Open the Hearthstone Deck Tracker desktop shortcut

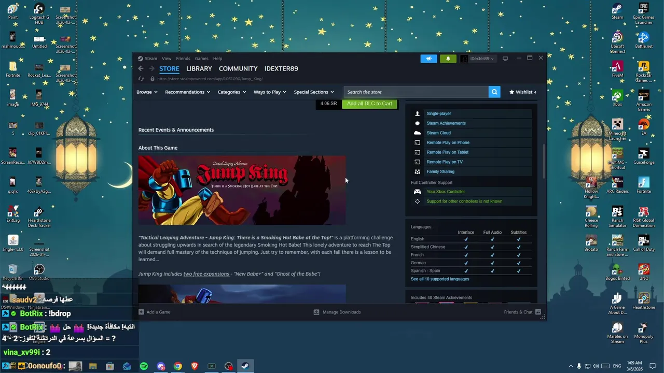pos(39,217)
